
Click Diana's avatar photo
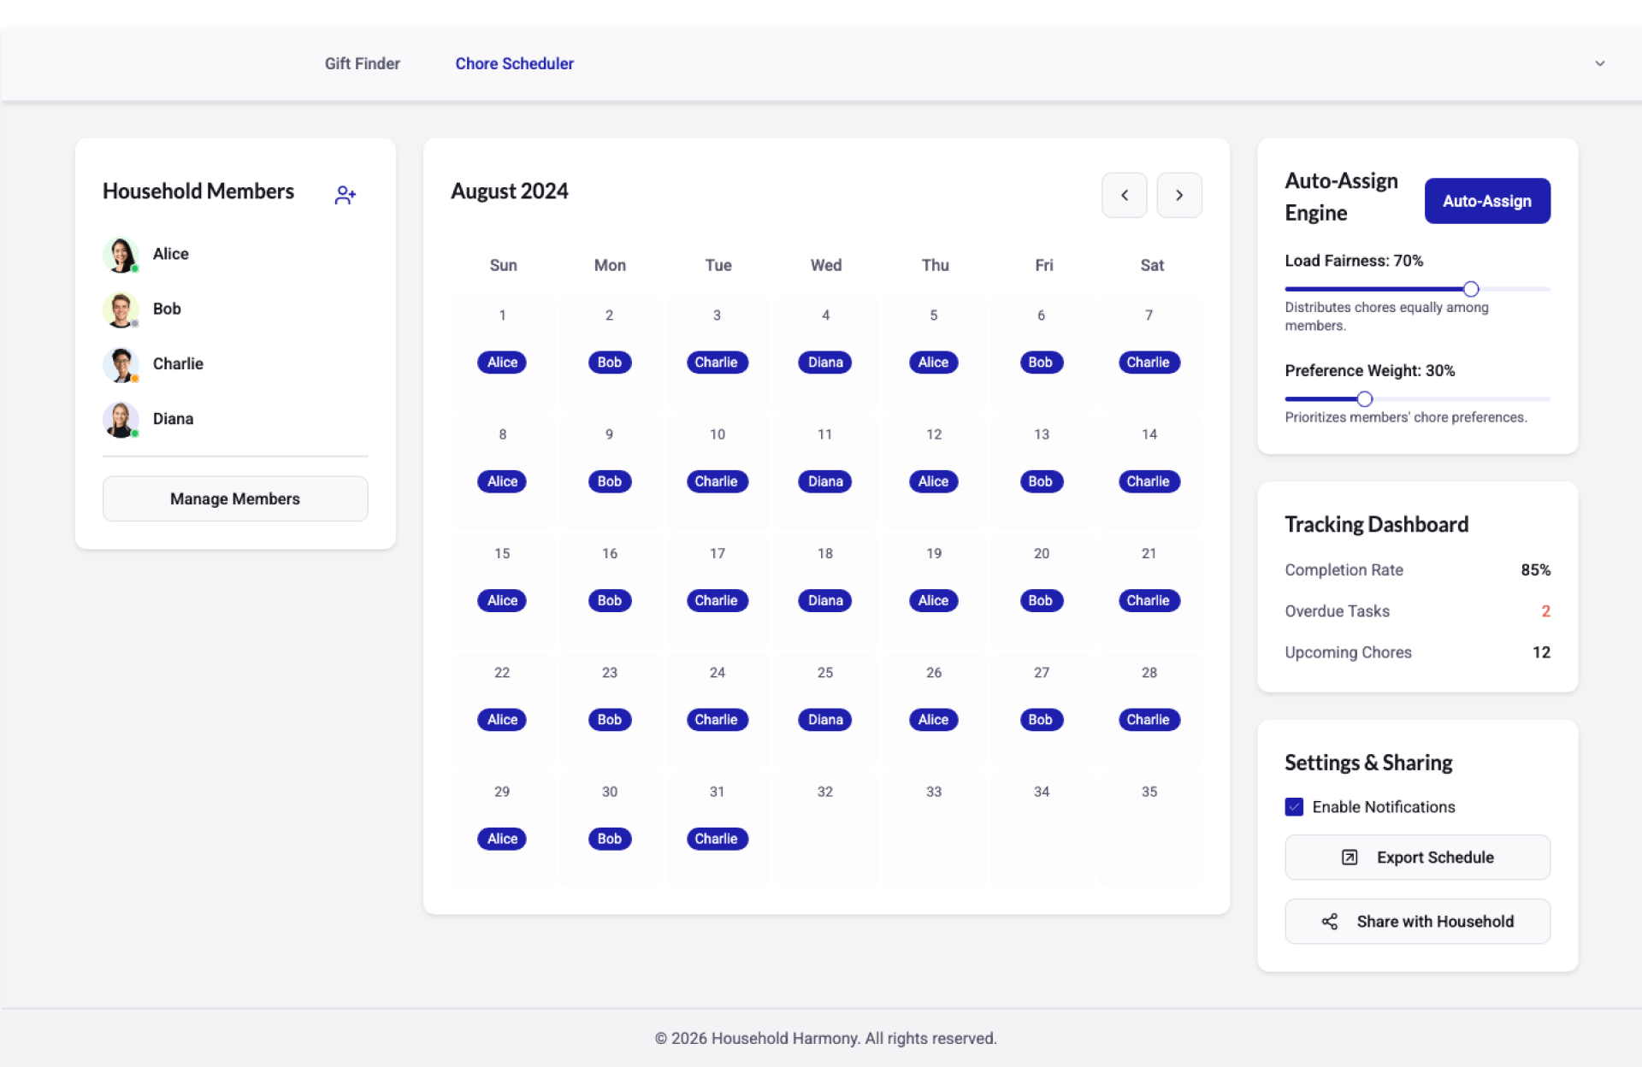121,419
